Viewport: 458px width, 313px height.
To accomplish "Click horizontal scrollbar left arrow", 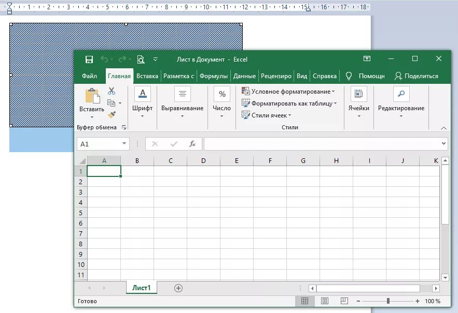I will (312, 288).
